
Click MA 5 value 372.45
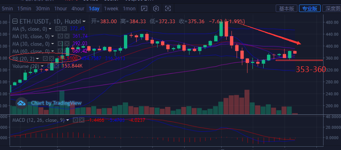[77, 29]
